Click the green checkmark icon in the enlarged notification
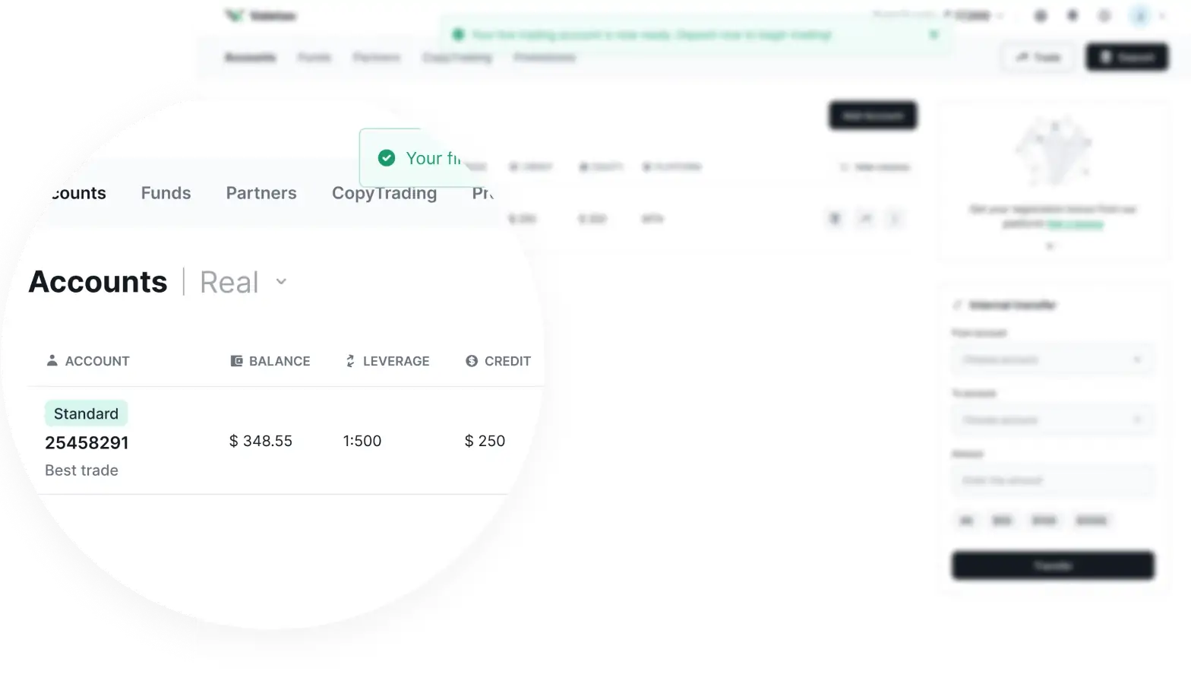This screenshot has width=1191, height=684. (387, 158)
